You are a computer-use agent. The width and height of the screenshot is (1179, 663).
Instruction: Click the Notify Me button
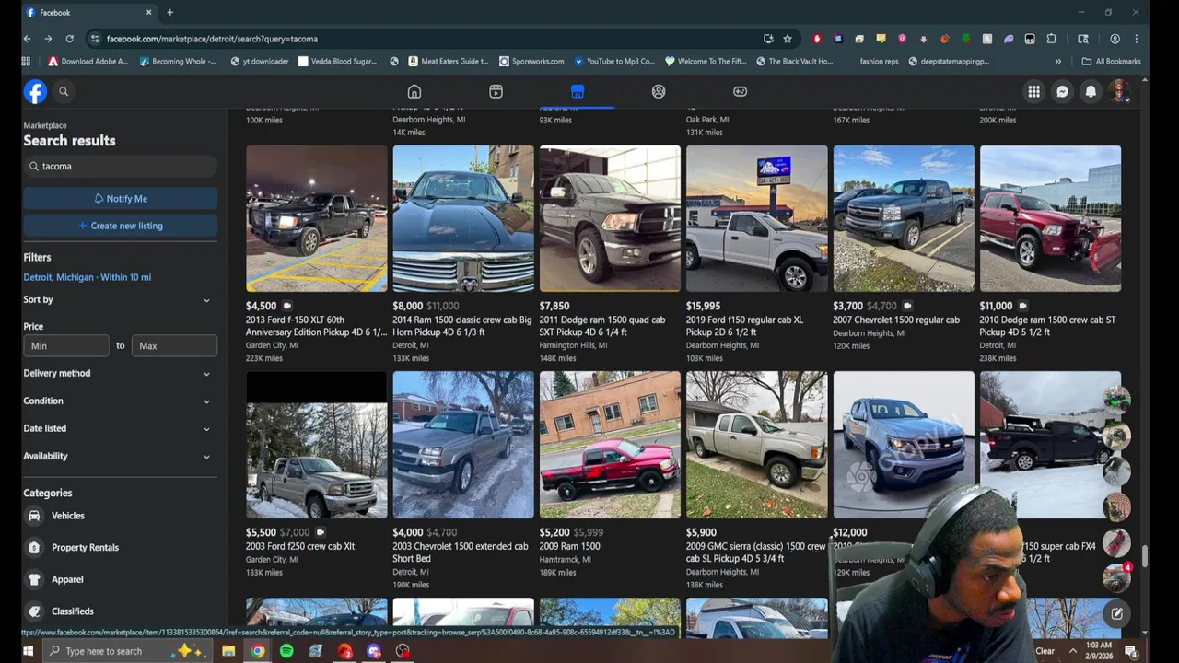point(121,198)
